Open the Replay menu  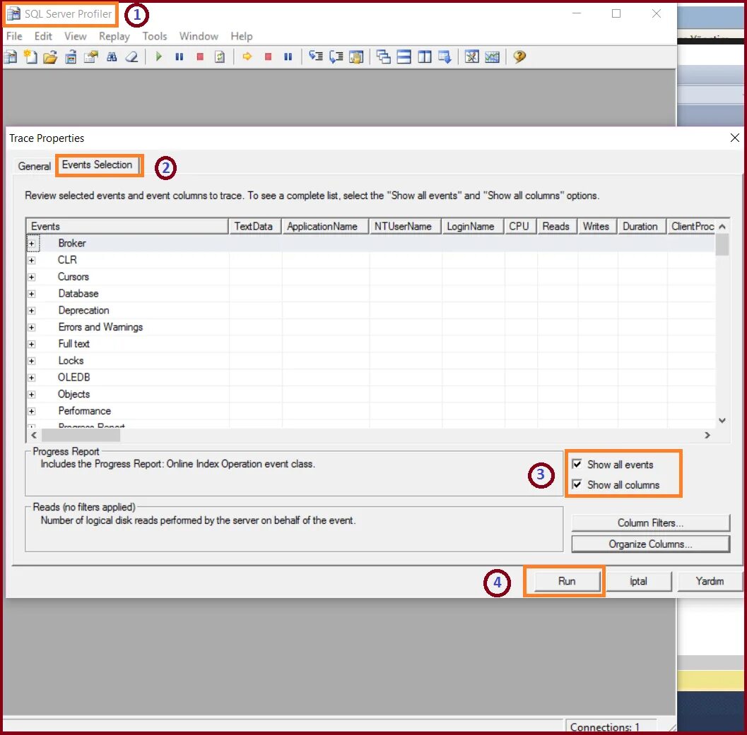coord(114,36)
